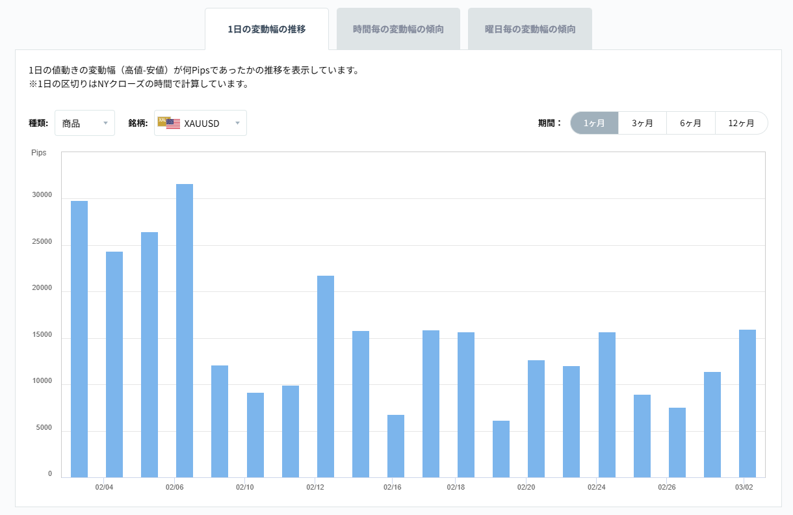
Task: Switch to the 曜日毎の変動幅の傾向 tab
Action: [530, 29]
